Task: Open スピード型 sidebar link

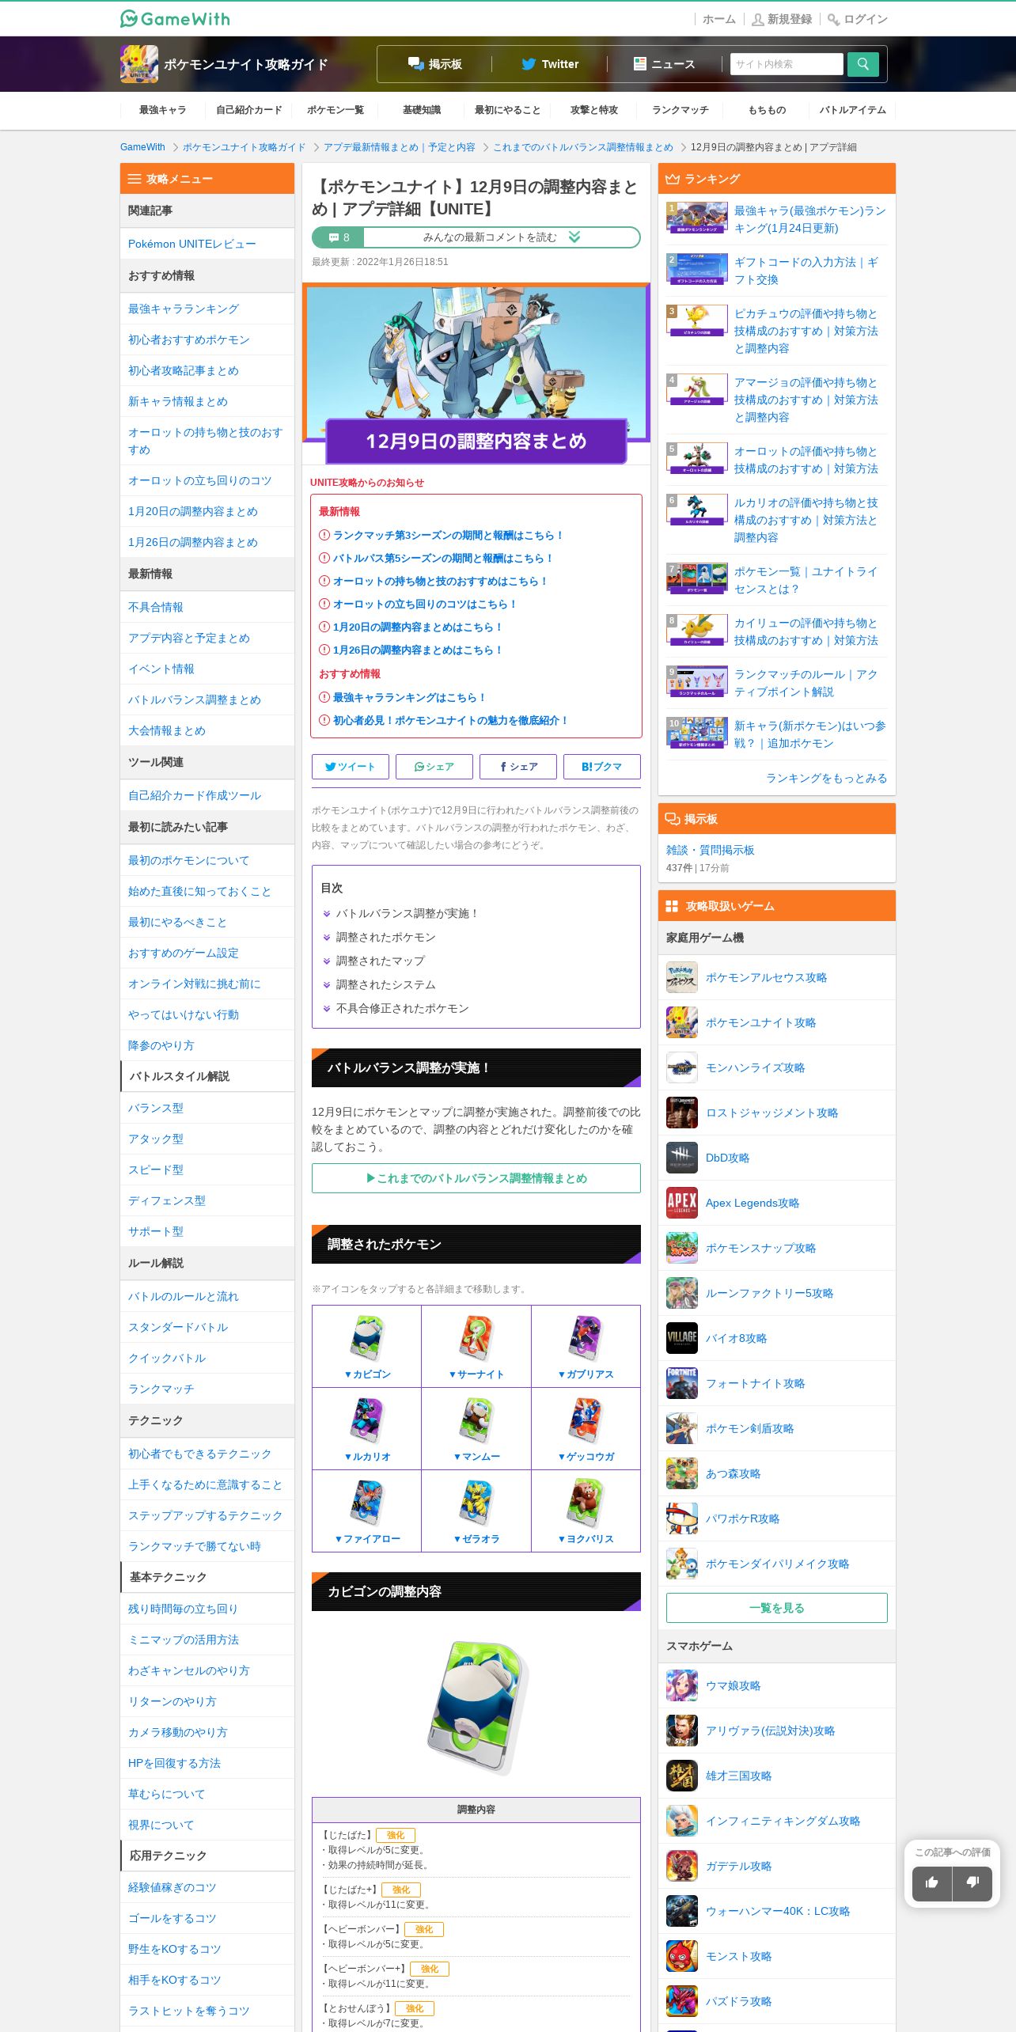Action: [x=207, y=1170]
